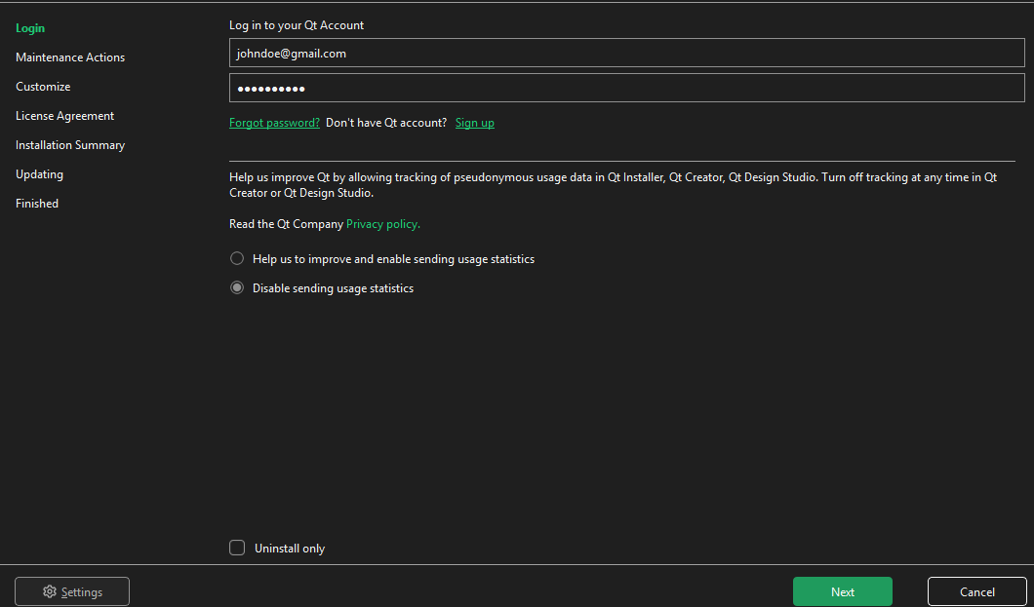The height and width of the screenshot is (607, 1034).
Task: Select Customize step in sidebar
Action: pos(43,87)
